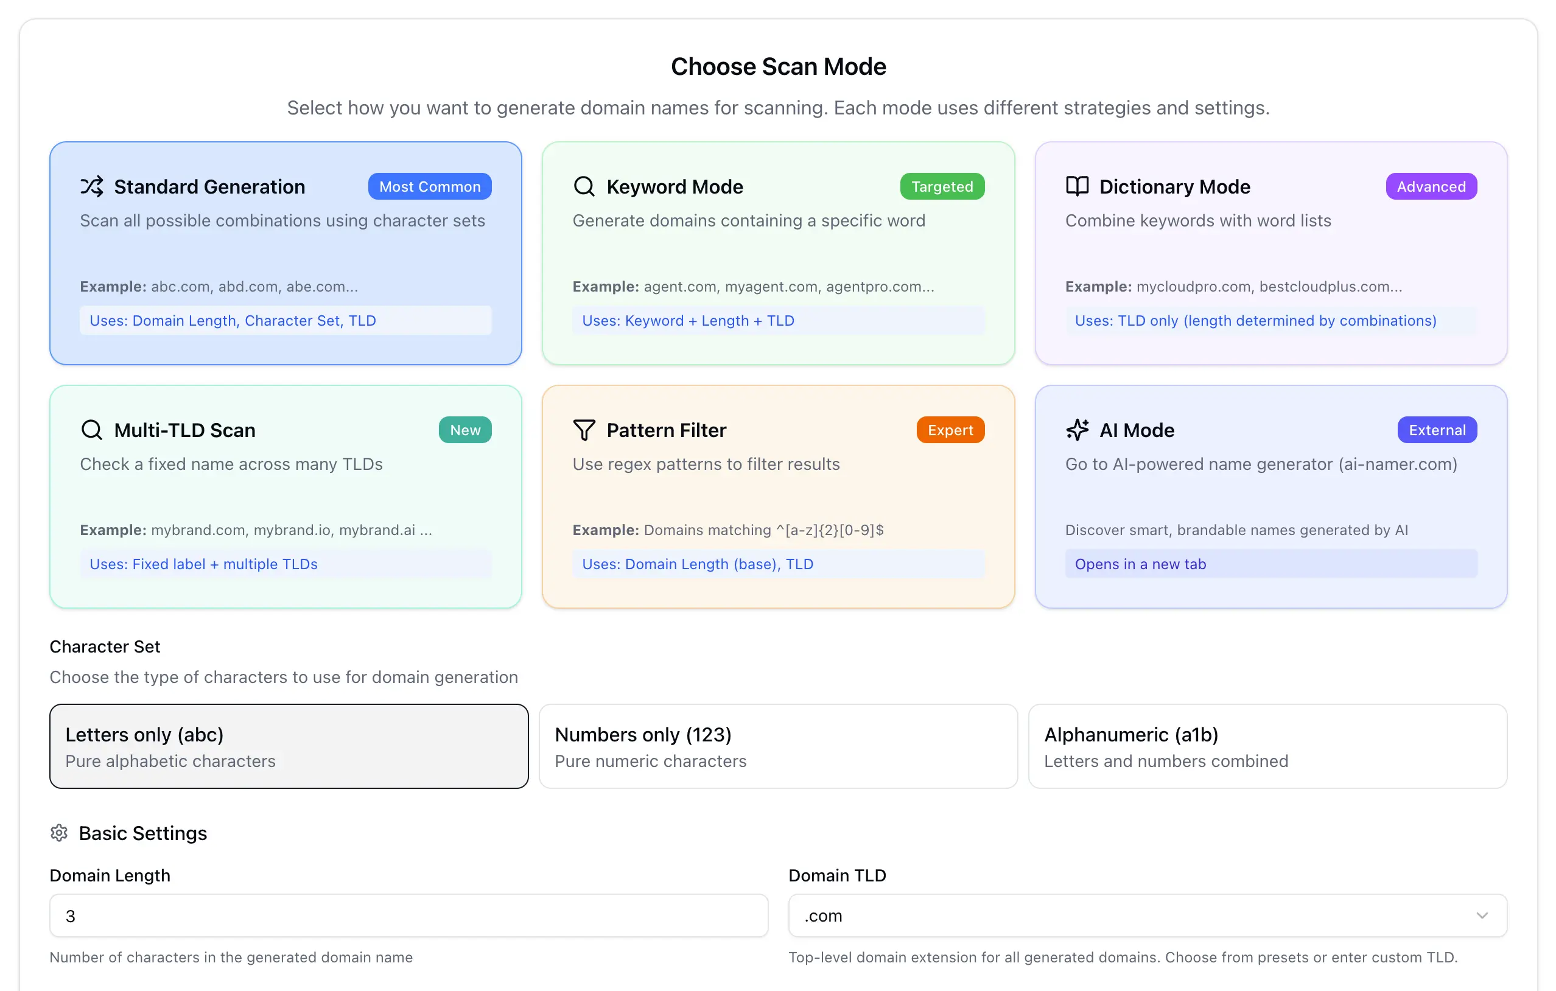Click the open book icon for Dictionary Mode
The image size is (1556, 991).
(1076, 186)
